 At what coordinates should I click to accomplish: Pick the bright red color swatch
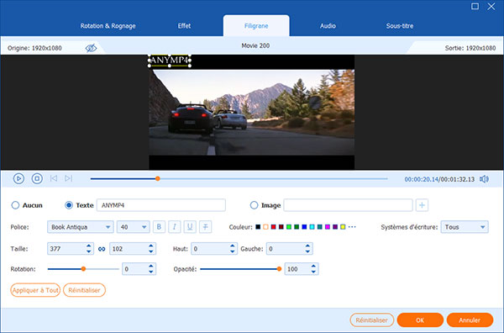point(273,227)
